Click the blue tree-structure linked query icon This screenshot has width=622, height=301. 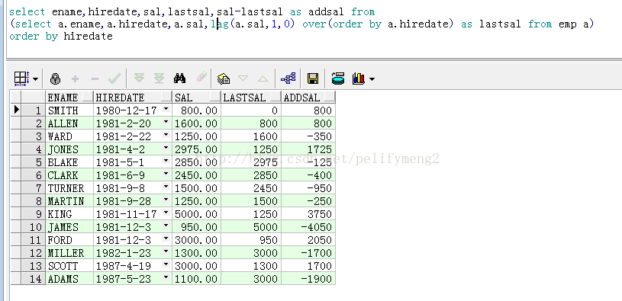tap(288, 78)
